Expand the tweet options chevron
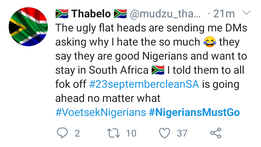The width and height of the screenshot is (261, 147). tap(246, 13)
